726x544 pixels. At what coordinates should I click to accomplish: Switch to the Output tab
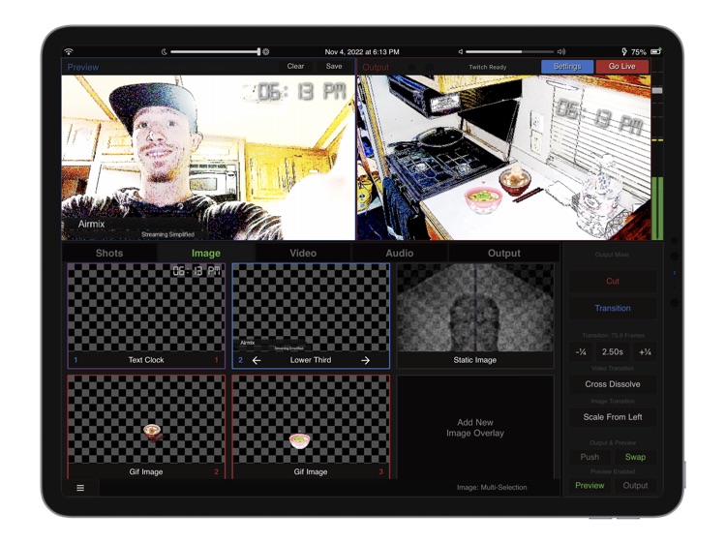point(503,254)
